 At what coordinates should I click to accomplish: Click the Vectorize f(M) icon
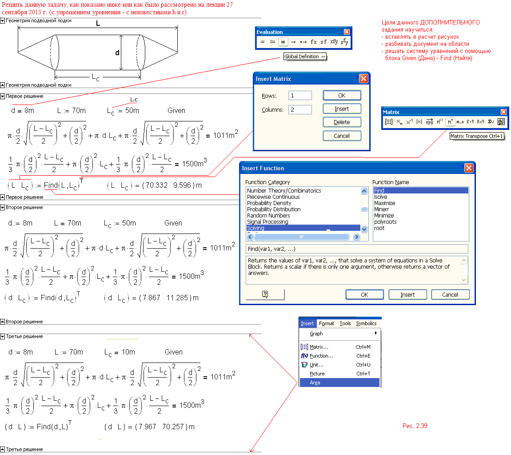pyautogui.click(x=430, y=122)
